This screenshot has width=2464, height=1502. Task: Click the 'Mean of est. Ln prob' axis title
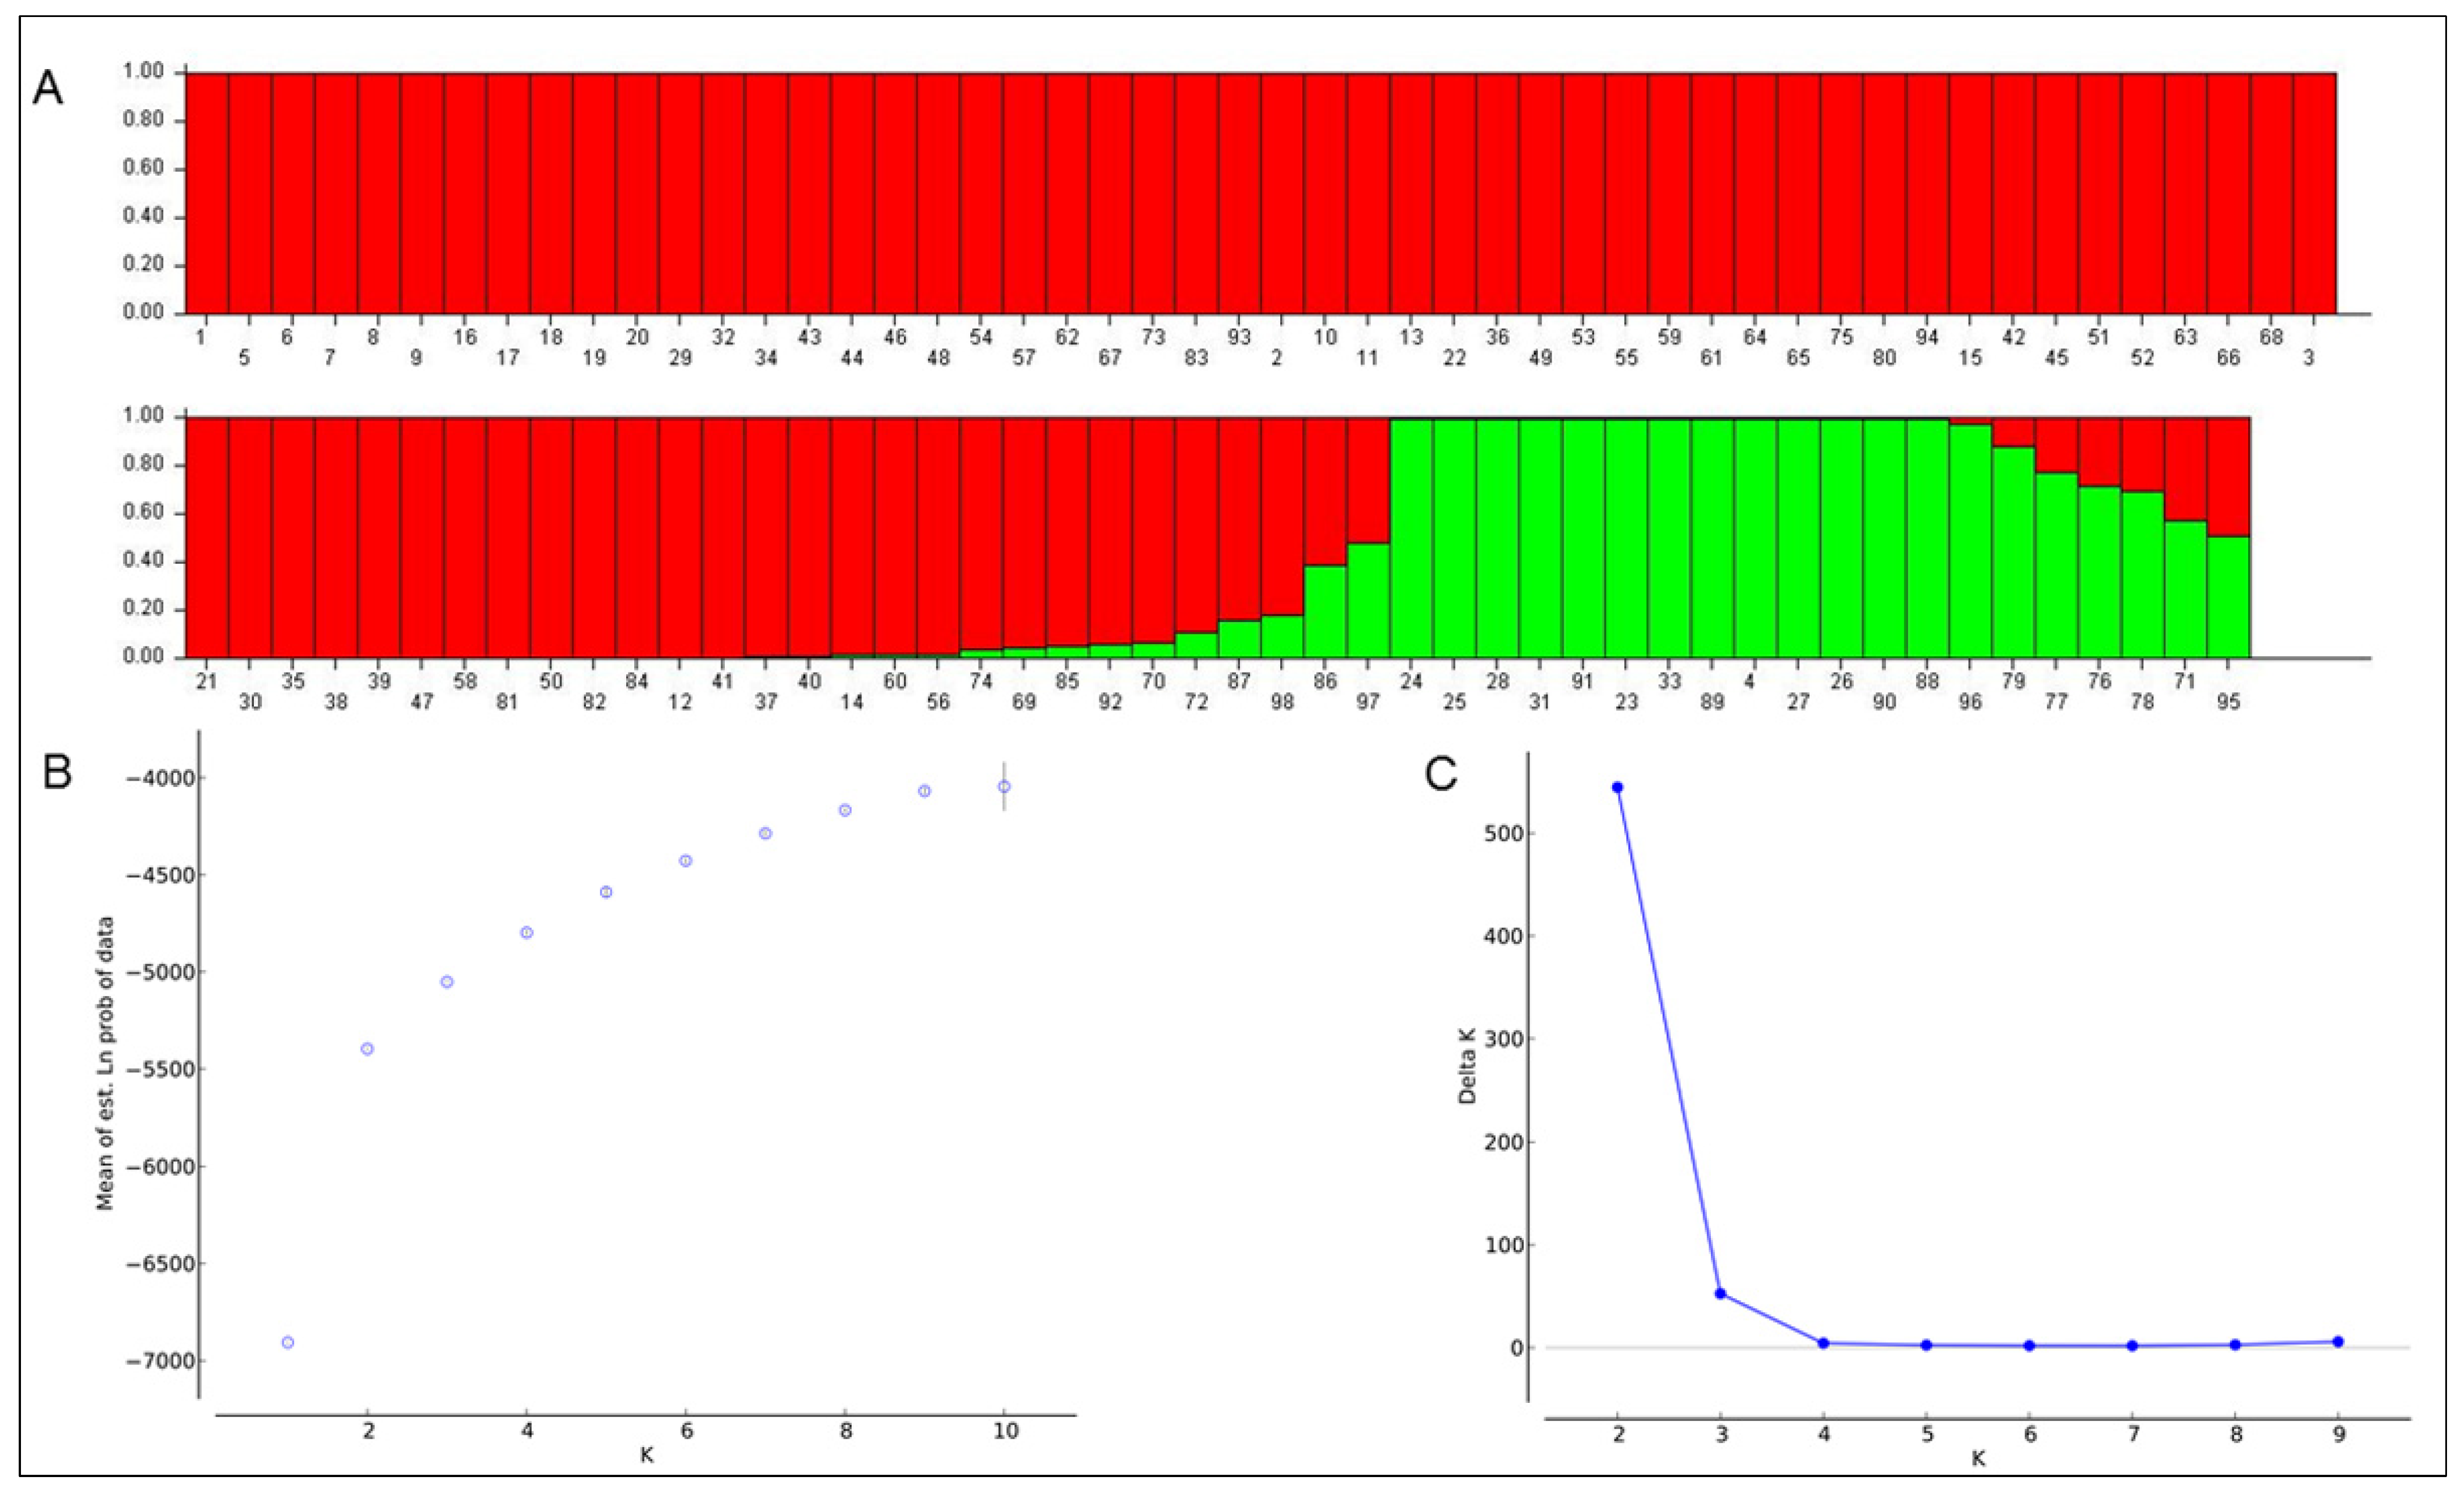[105, 1063]
